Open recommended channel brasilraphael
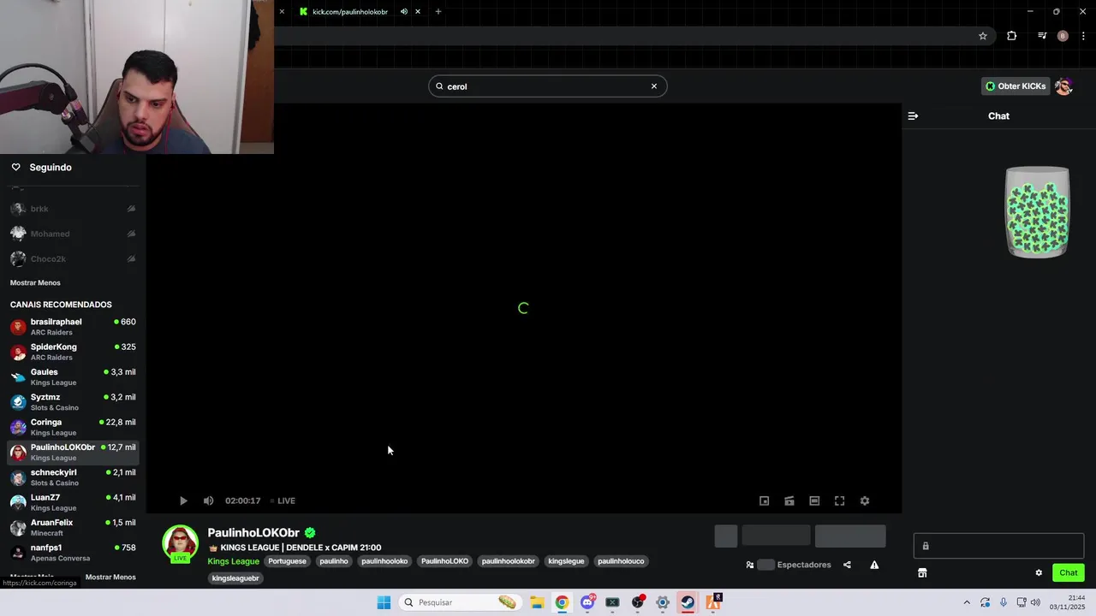1096x616 pixels. (x=73, y=327)
